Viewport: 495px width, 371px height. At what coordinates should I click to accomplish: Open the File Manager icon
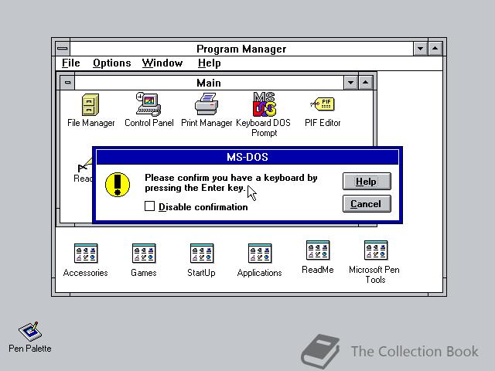point(90,105)
